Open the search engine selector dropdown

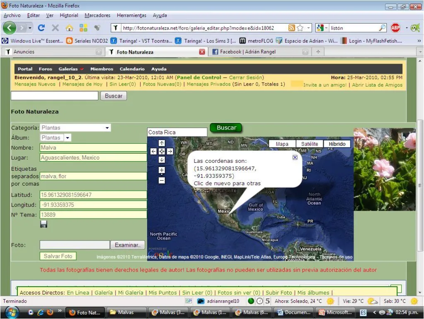click(322, 28)
